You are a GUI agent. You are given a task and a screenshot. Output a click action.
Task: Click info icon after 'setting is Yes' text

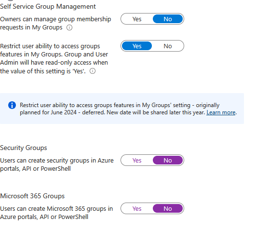pyautogui.click(x=93, y=71)
